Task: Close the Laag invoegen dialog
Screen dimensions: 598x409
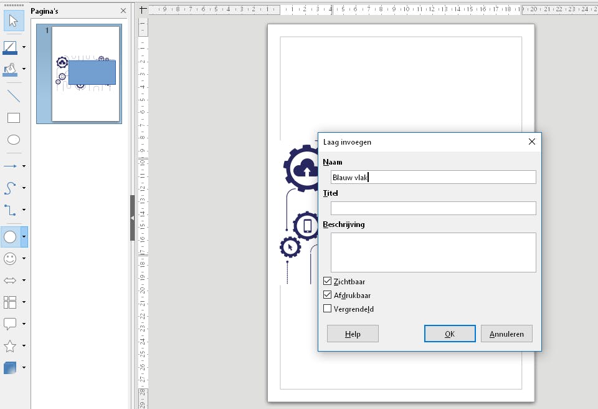Action: coord(531,142)
